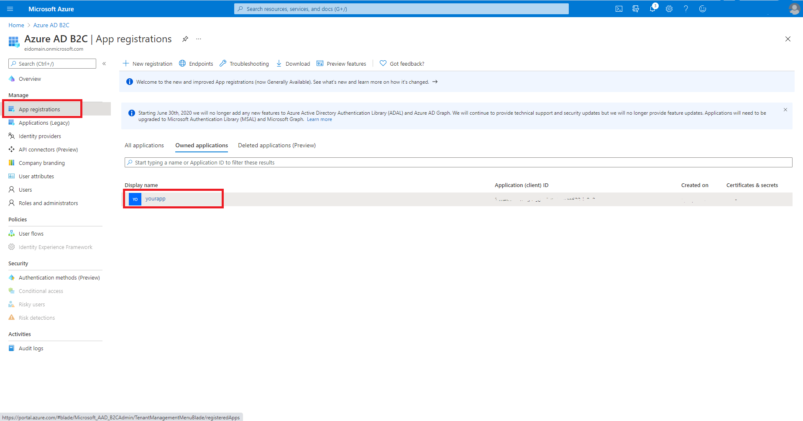Click the New registration plus icon

[126, 63]
